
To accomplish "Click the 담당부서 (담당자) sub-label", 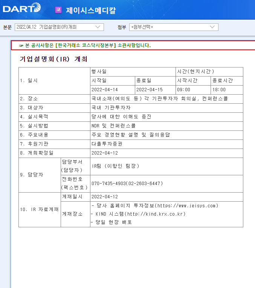I will pyautogui.click(x=75, y=166).
